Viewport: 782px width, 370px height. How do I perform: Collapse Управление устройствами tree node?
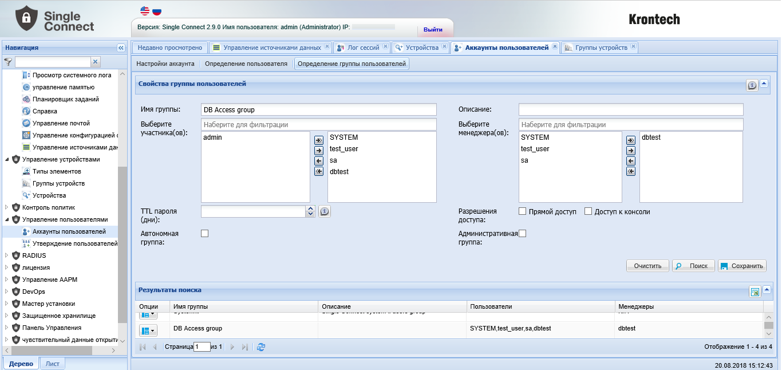7,159
